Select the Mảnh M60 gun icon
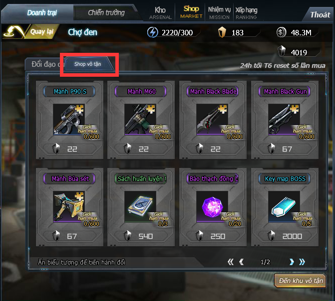This screenshot has width=335, height=301. pyautogui.click(x=140, y=120)
